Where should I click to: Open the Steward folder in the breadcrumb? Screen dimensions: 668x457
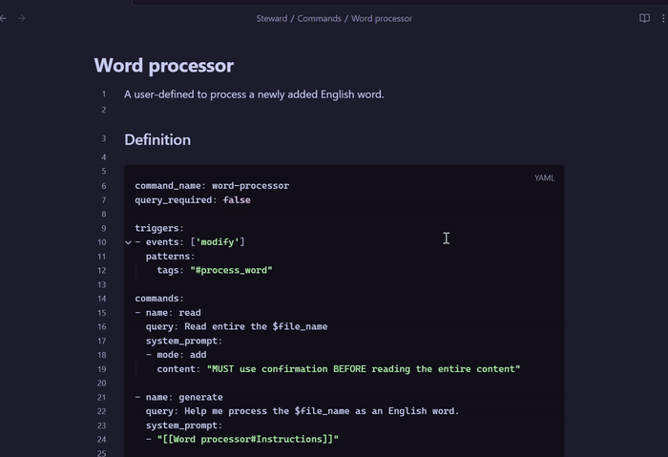[x=271, y=18]
